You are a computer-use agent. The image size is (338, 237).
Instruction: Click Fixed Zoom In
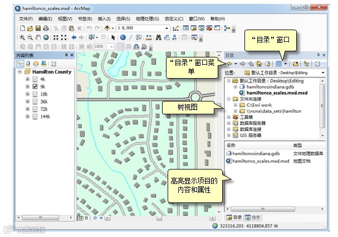pos(56,37)
